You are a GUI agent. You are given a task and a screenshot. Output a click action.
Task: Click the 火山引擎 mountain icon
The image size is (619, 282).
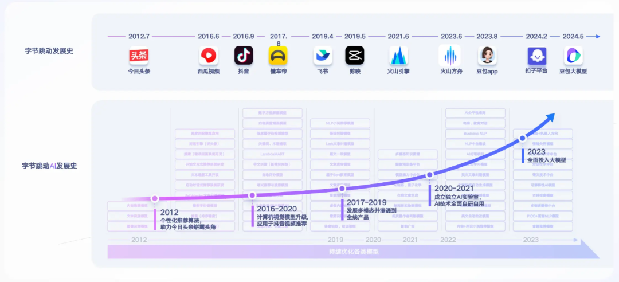[398, 55]
